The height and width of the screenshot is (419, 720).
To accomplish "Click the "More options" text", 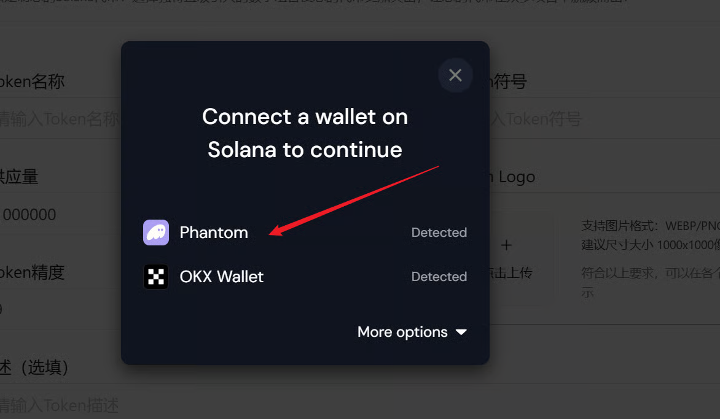I will 402,332.
